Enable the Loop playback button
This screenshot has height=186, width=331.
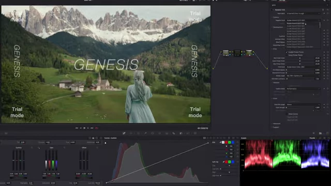(x=97, y=128)
